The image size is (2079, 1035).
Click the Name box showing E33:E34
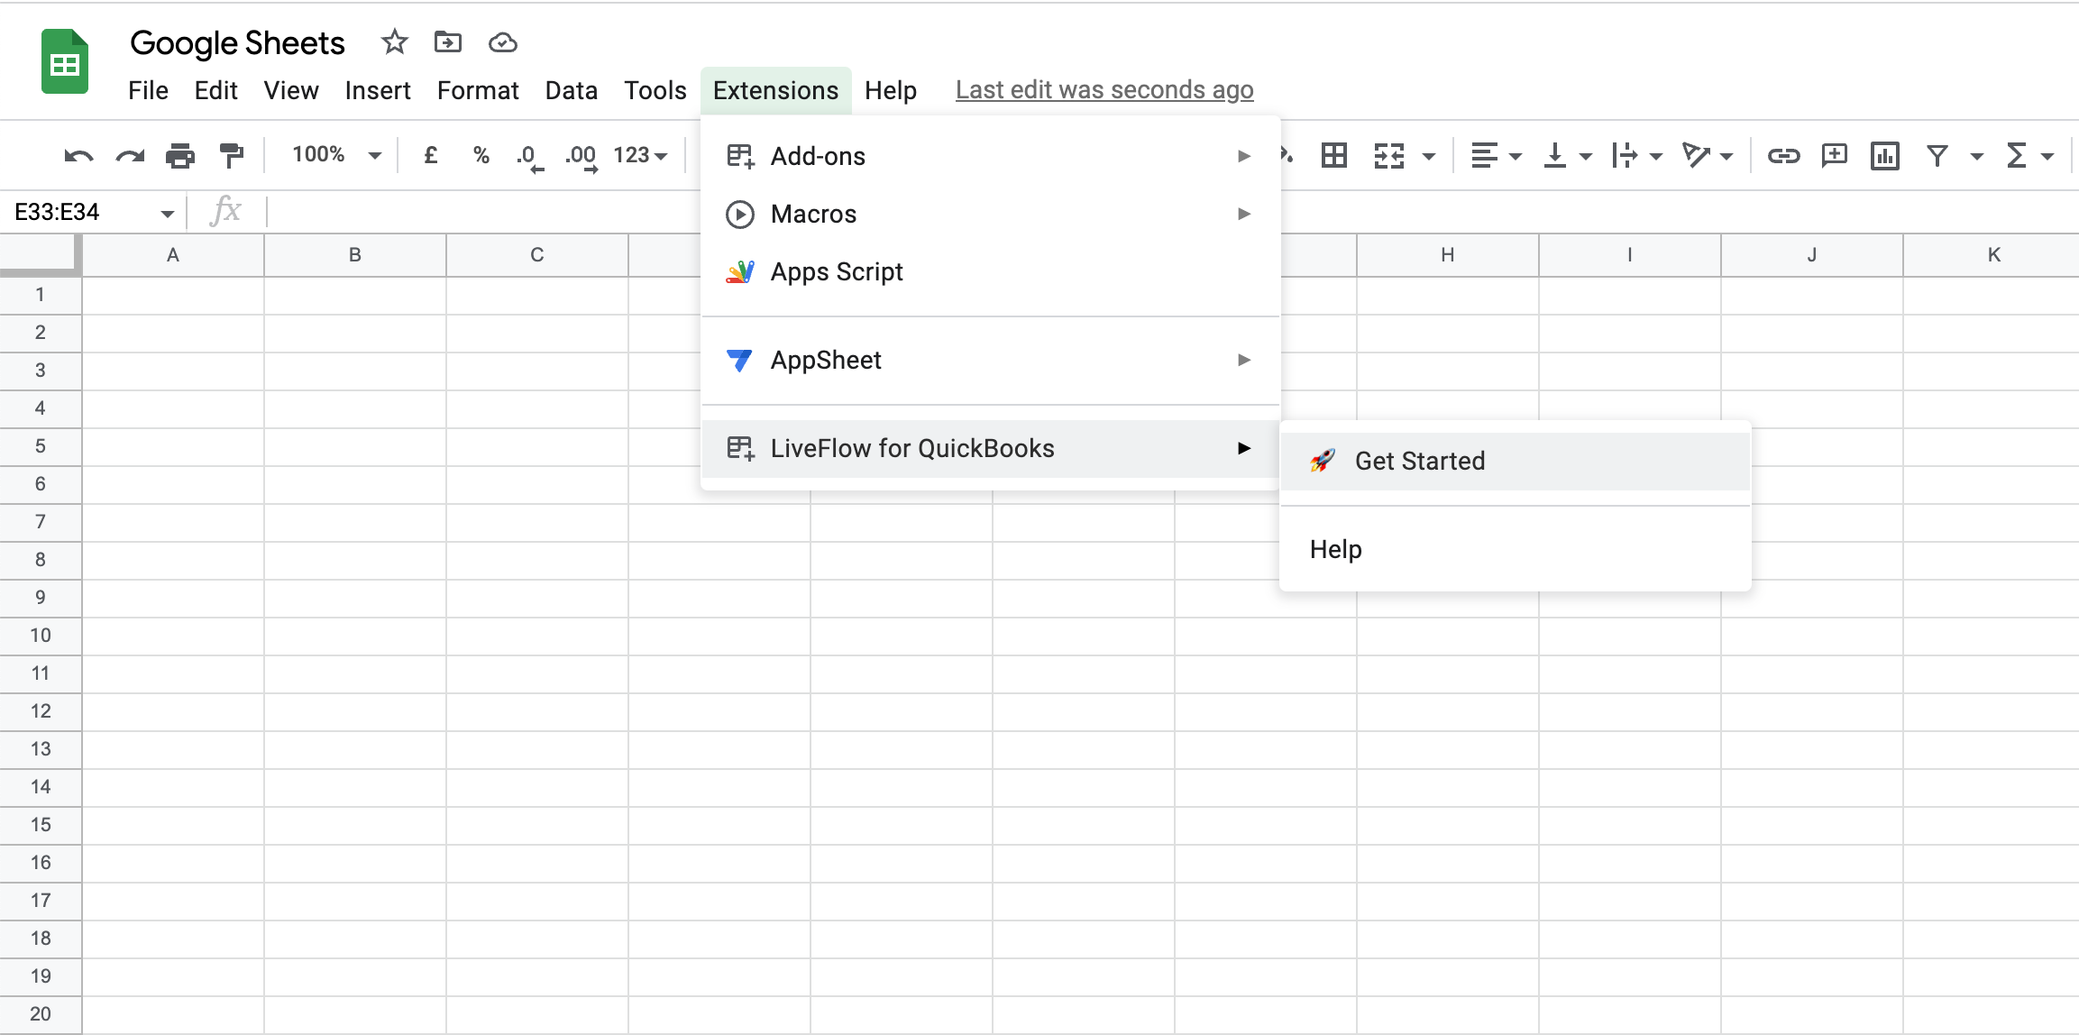click(x=81, y=212)
